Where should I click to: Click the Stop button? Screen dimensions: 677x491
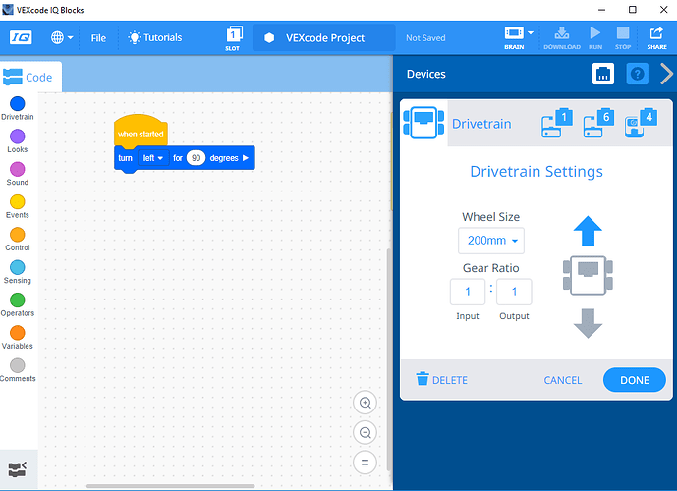pyautogui.click(x=623, y=37)
